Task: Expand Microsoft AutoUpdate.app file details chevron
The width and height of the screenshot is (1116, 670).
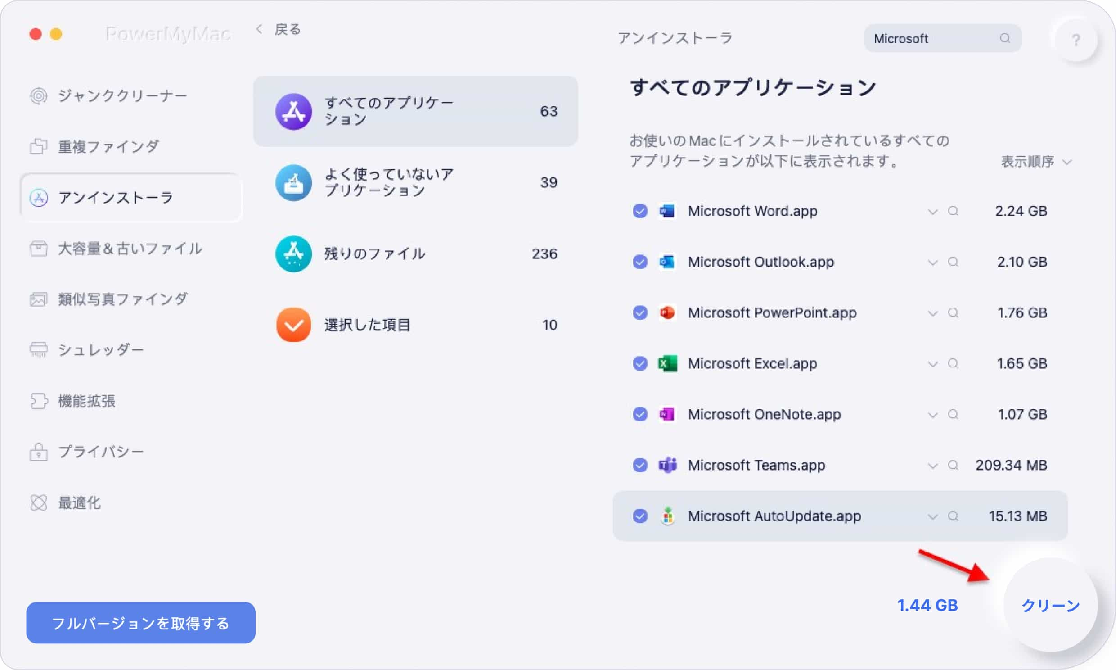Action: [x=933, y=517]
